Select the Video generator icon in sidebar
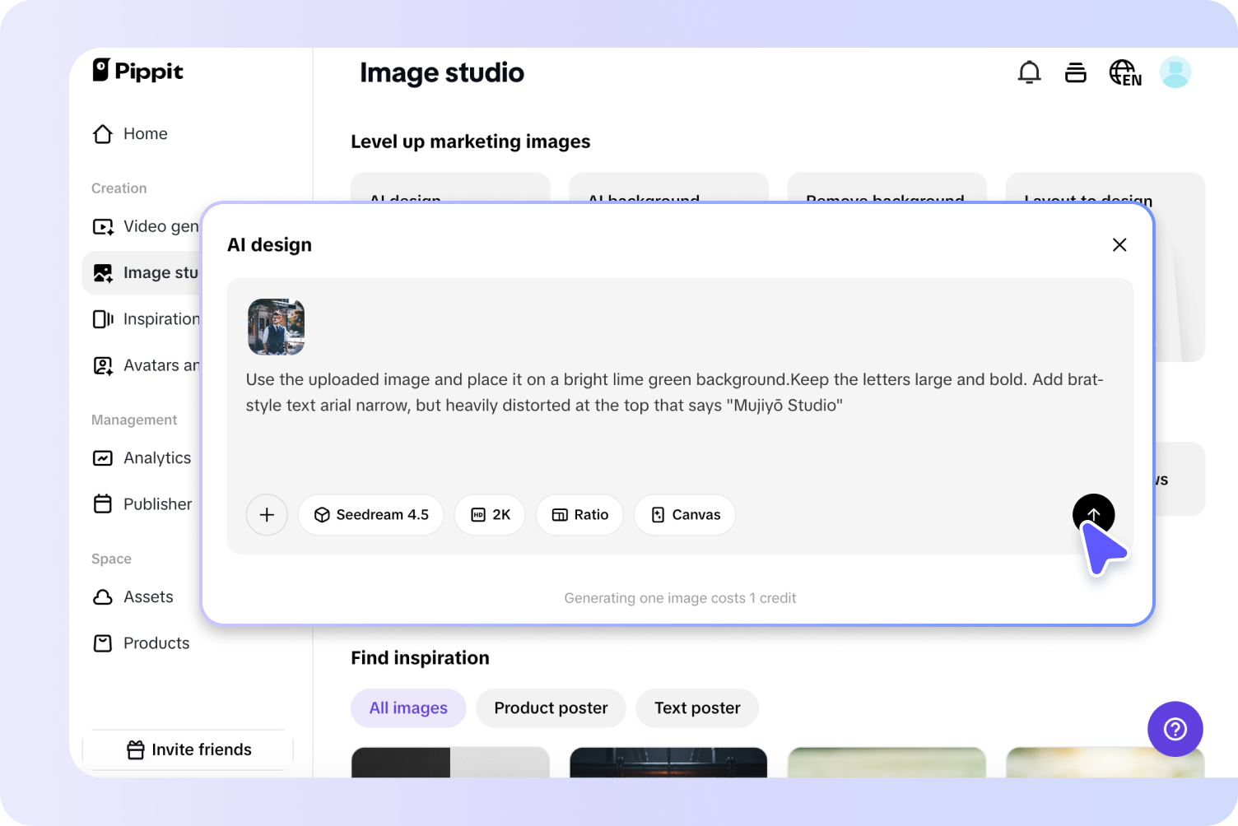Viewport: 1238px width, 826px height. [x=102, y=226]
